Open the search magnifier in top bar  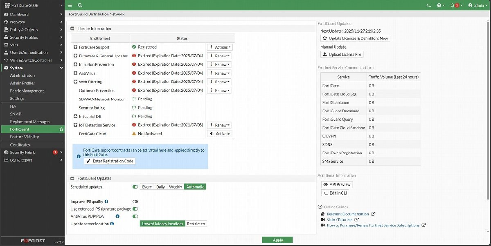(80, 5)
